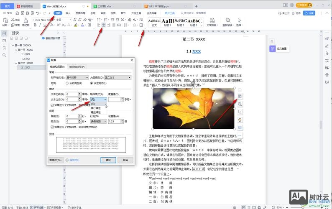Open the special format indent dropdown
This screenshot has height=209, width=332.
pyautogui.click(x=98, y=99)
